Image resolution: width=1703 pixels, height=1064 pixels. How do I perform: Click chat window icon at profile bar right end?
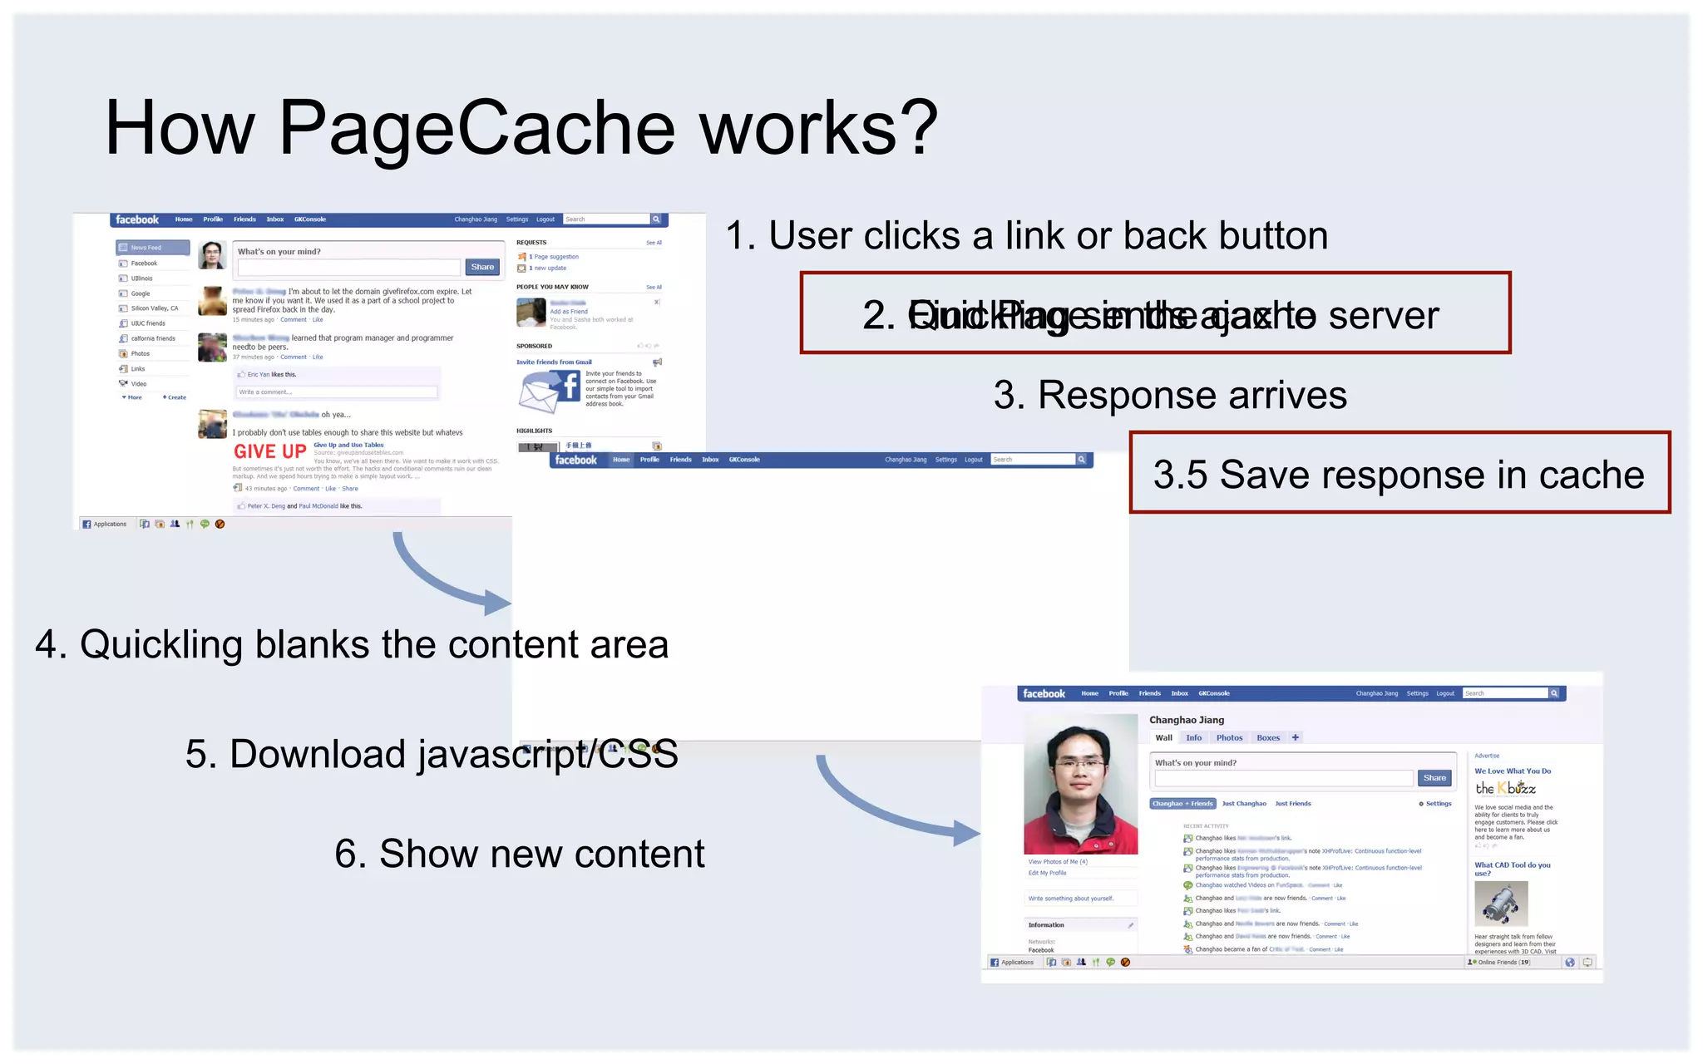pos(1587,963)
